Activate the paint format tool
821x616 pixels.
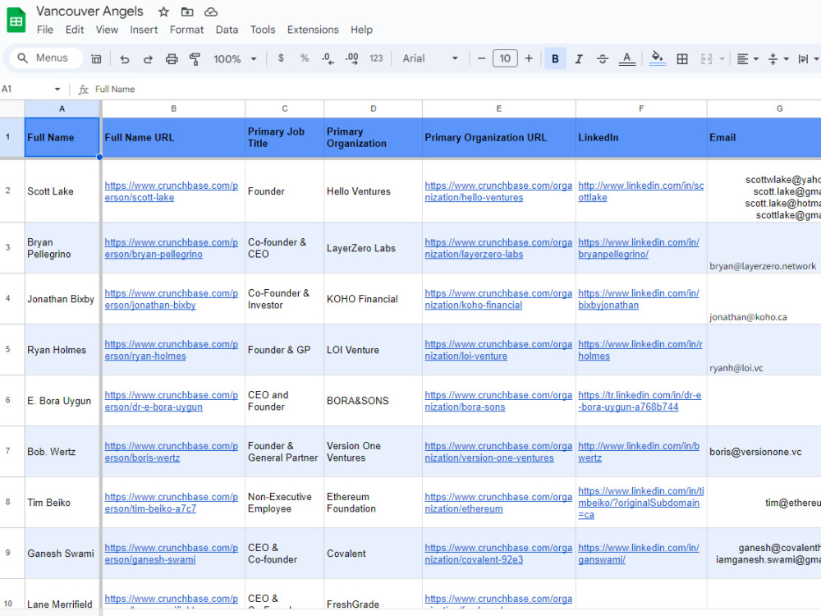(x=195, y=58)
